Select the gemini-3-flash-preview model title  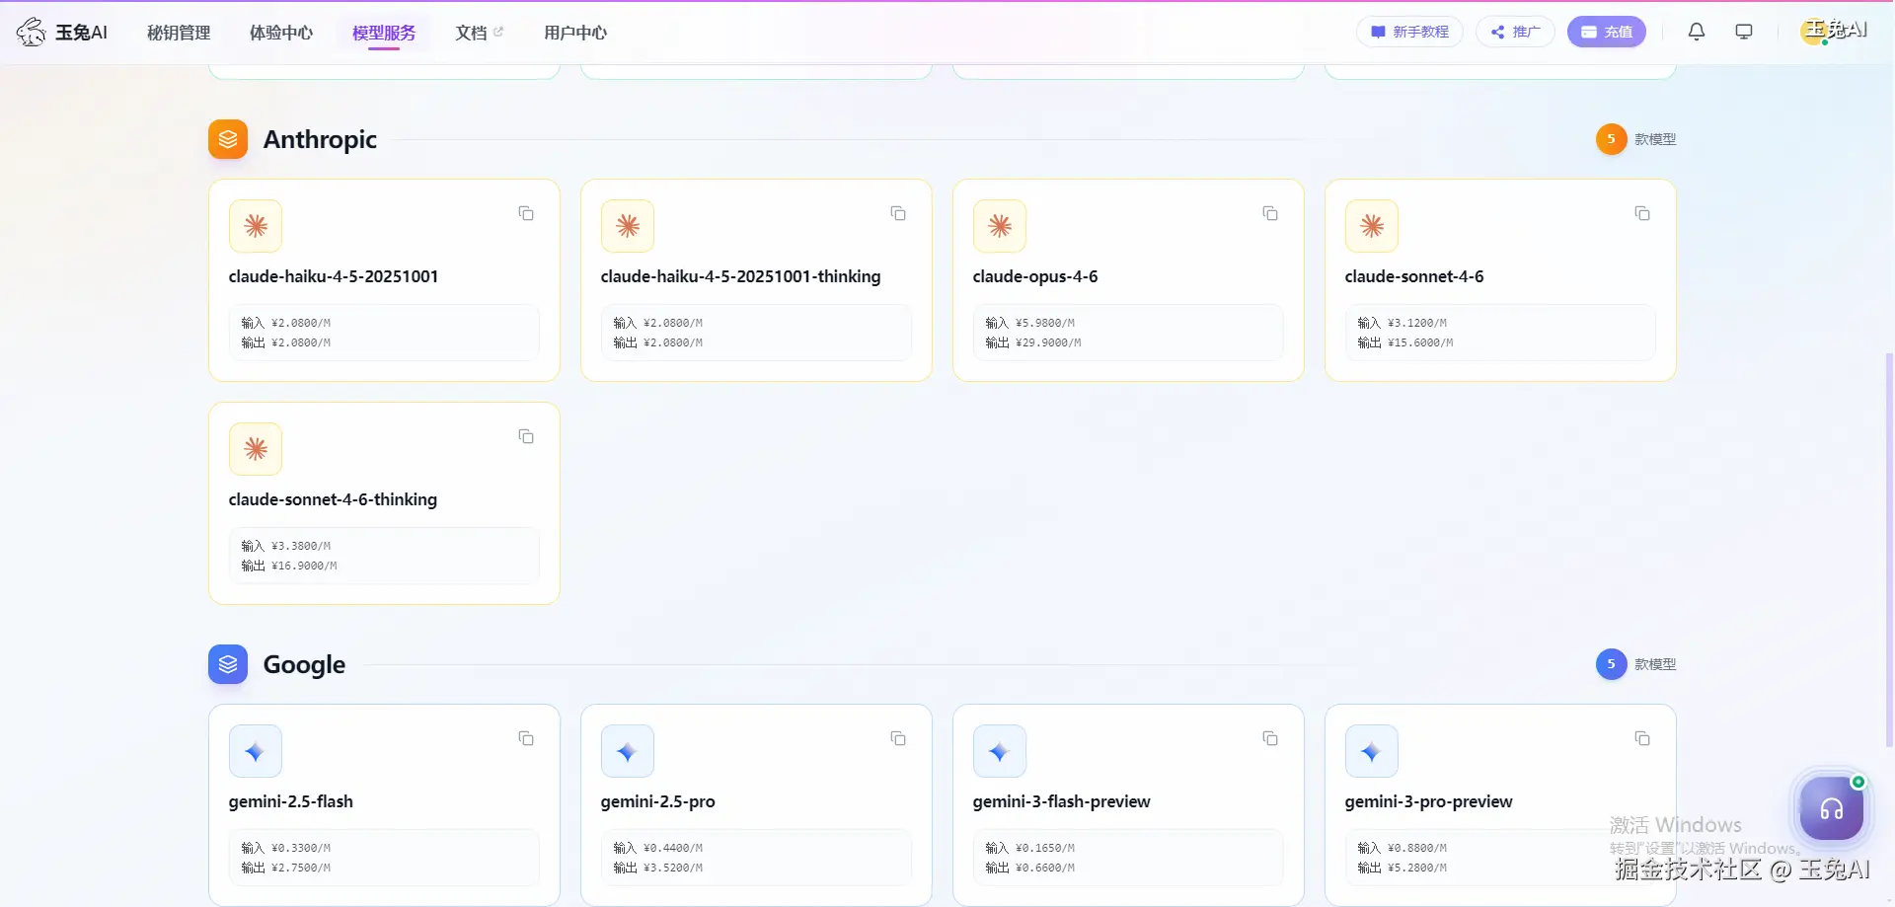pos(1062,801)
